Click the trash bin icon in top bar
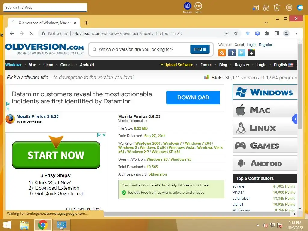 pos(277,8)
